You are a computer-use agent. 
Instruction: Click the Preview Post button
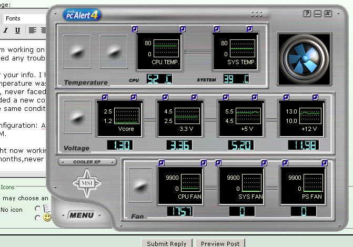pyautogui.click(x=220, y=243)
